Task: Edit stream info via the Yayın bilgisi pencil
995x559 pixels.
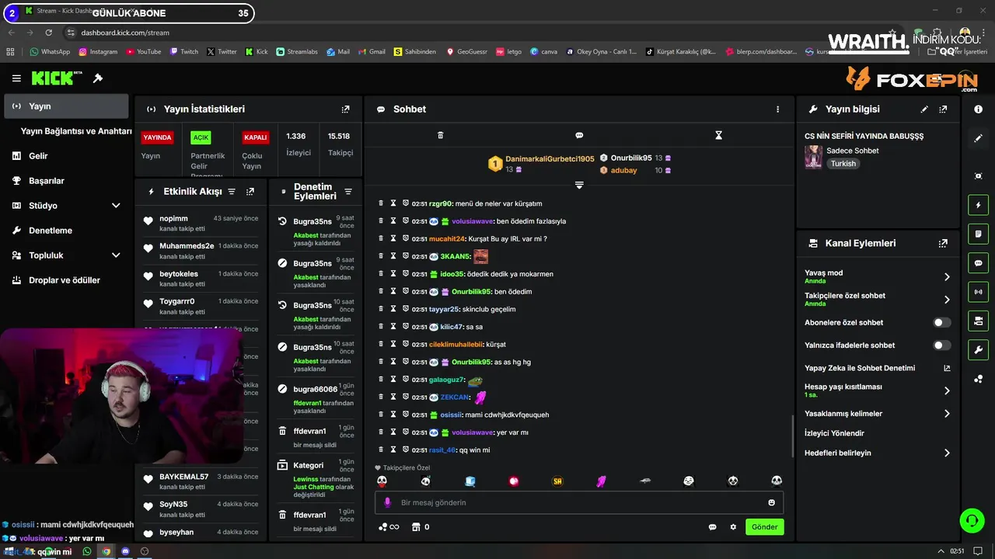Action: (924, 109)
